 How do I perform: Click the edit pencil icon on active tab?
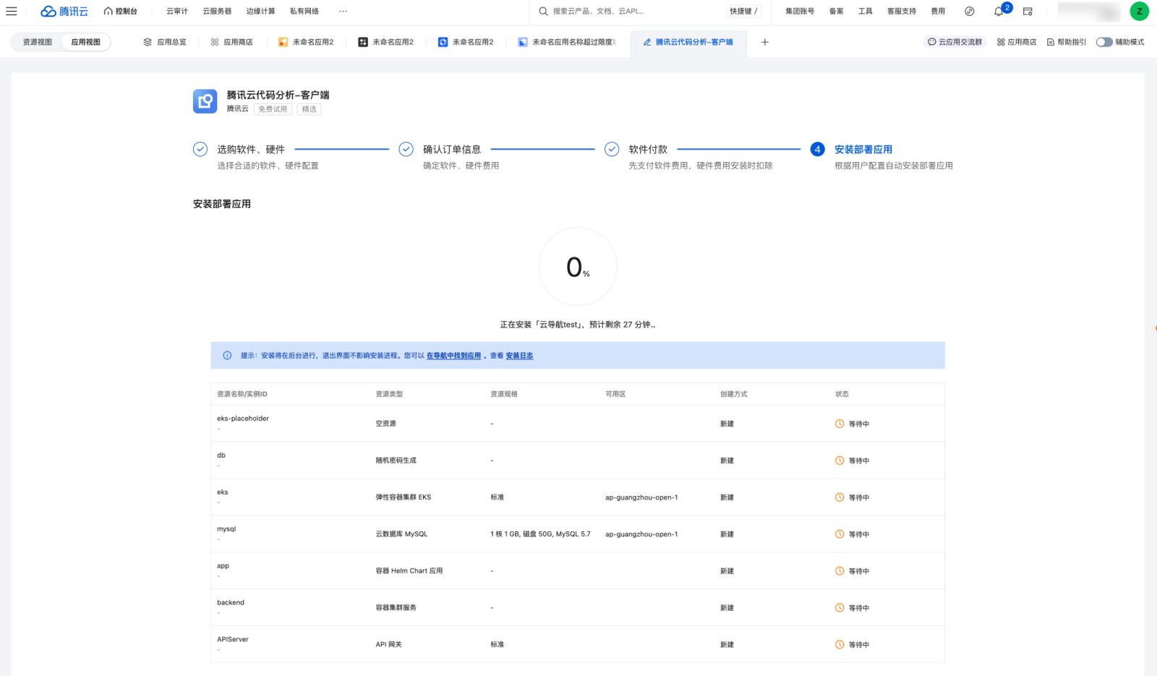click(x=647, y=42)
